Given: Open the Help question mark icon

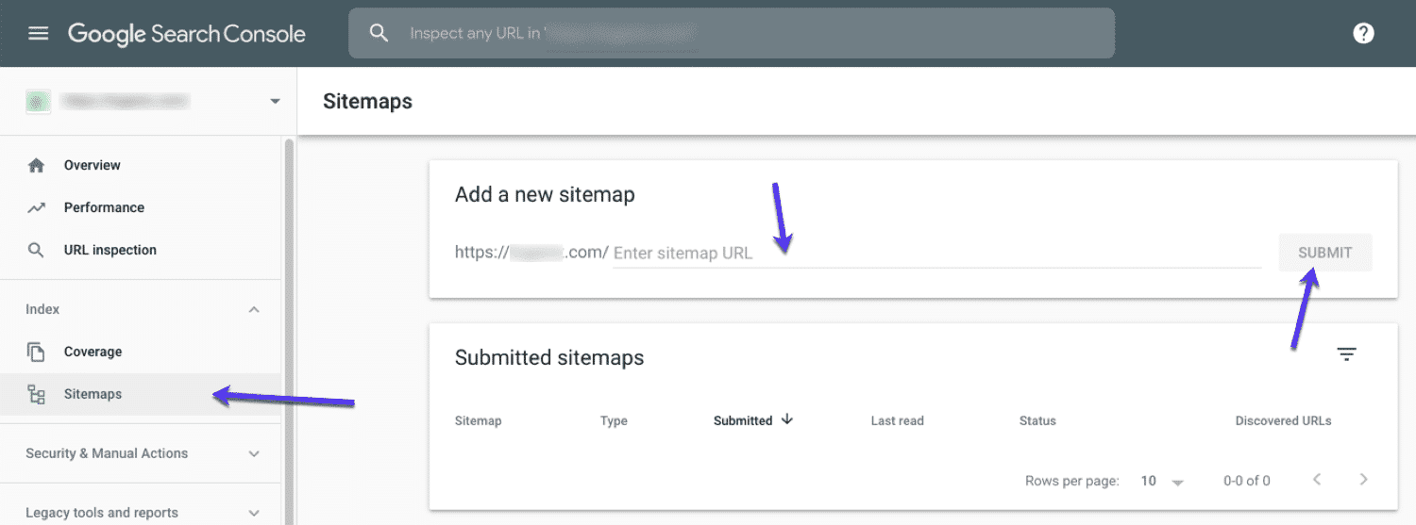Looking at the screenshot, I should (x=1363, y=34).
